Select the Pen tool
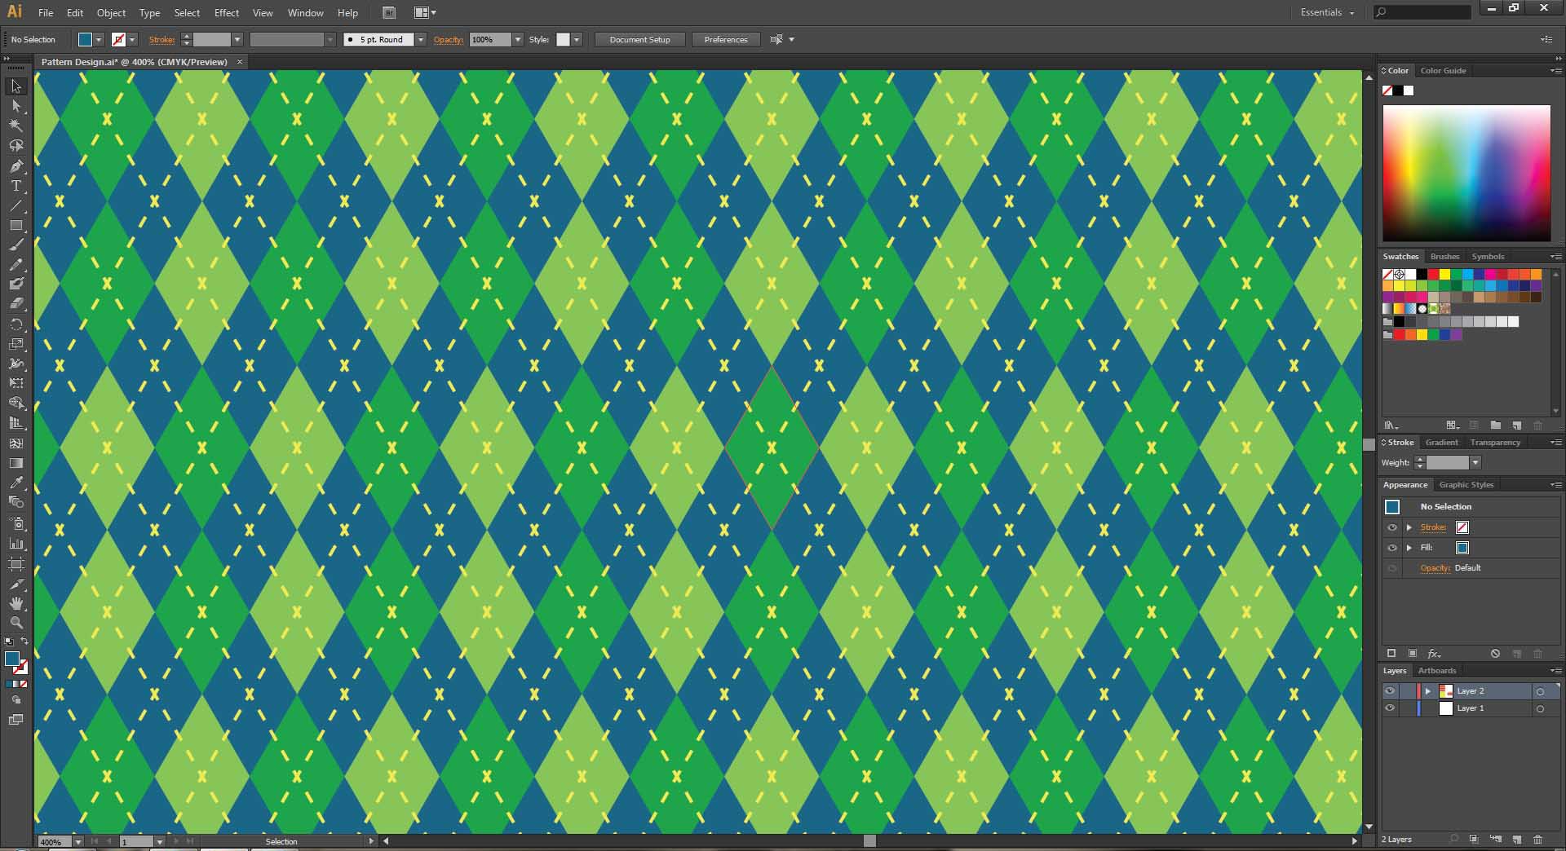This screenshot has width=1566, height=851. 15,165
